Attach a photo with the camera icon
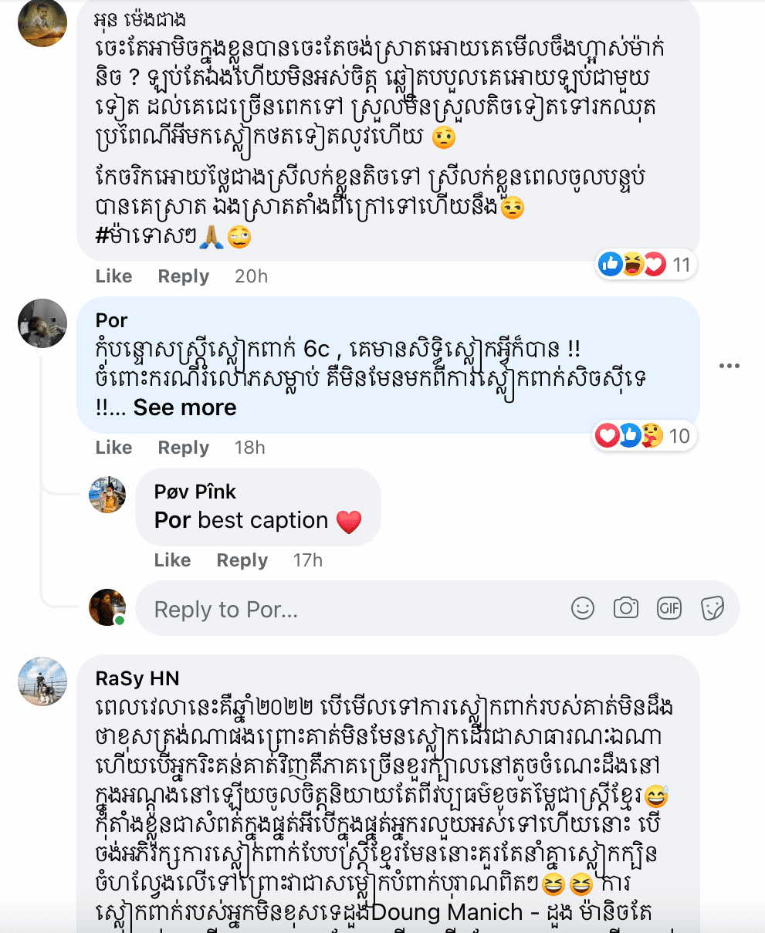This screenshot has height=933, width=765. [x=625, y=609]
